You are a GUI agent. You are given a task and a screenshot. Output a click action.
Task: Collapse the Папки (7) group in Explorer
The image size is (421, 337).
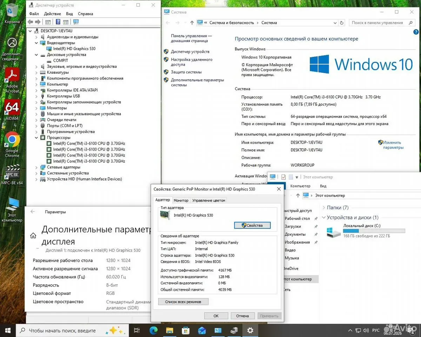[x=323, y=208]
